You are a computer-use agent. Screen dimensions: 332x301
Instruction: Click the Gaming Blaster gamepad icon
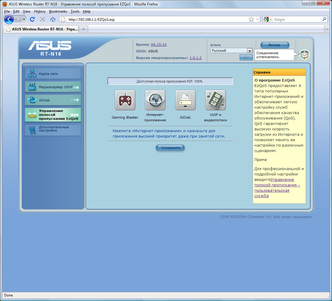point(125,100)
